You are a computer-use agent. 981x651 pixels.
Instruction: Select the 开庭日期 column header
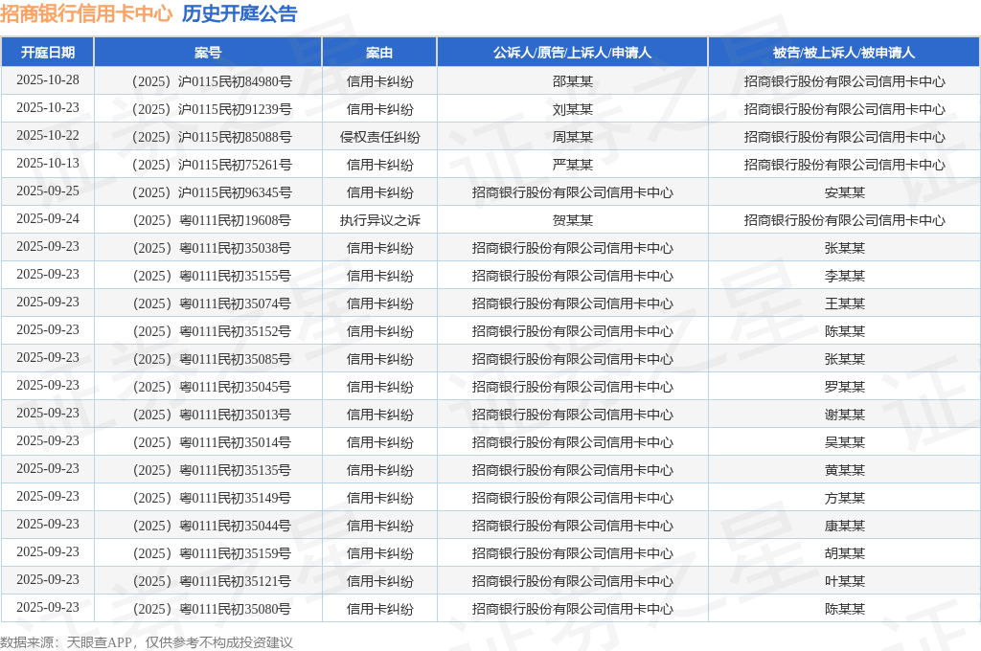point(48,53)
